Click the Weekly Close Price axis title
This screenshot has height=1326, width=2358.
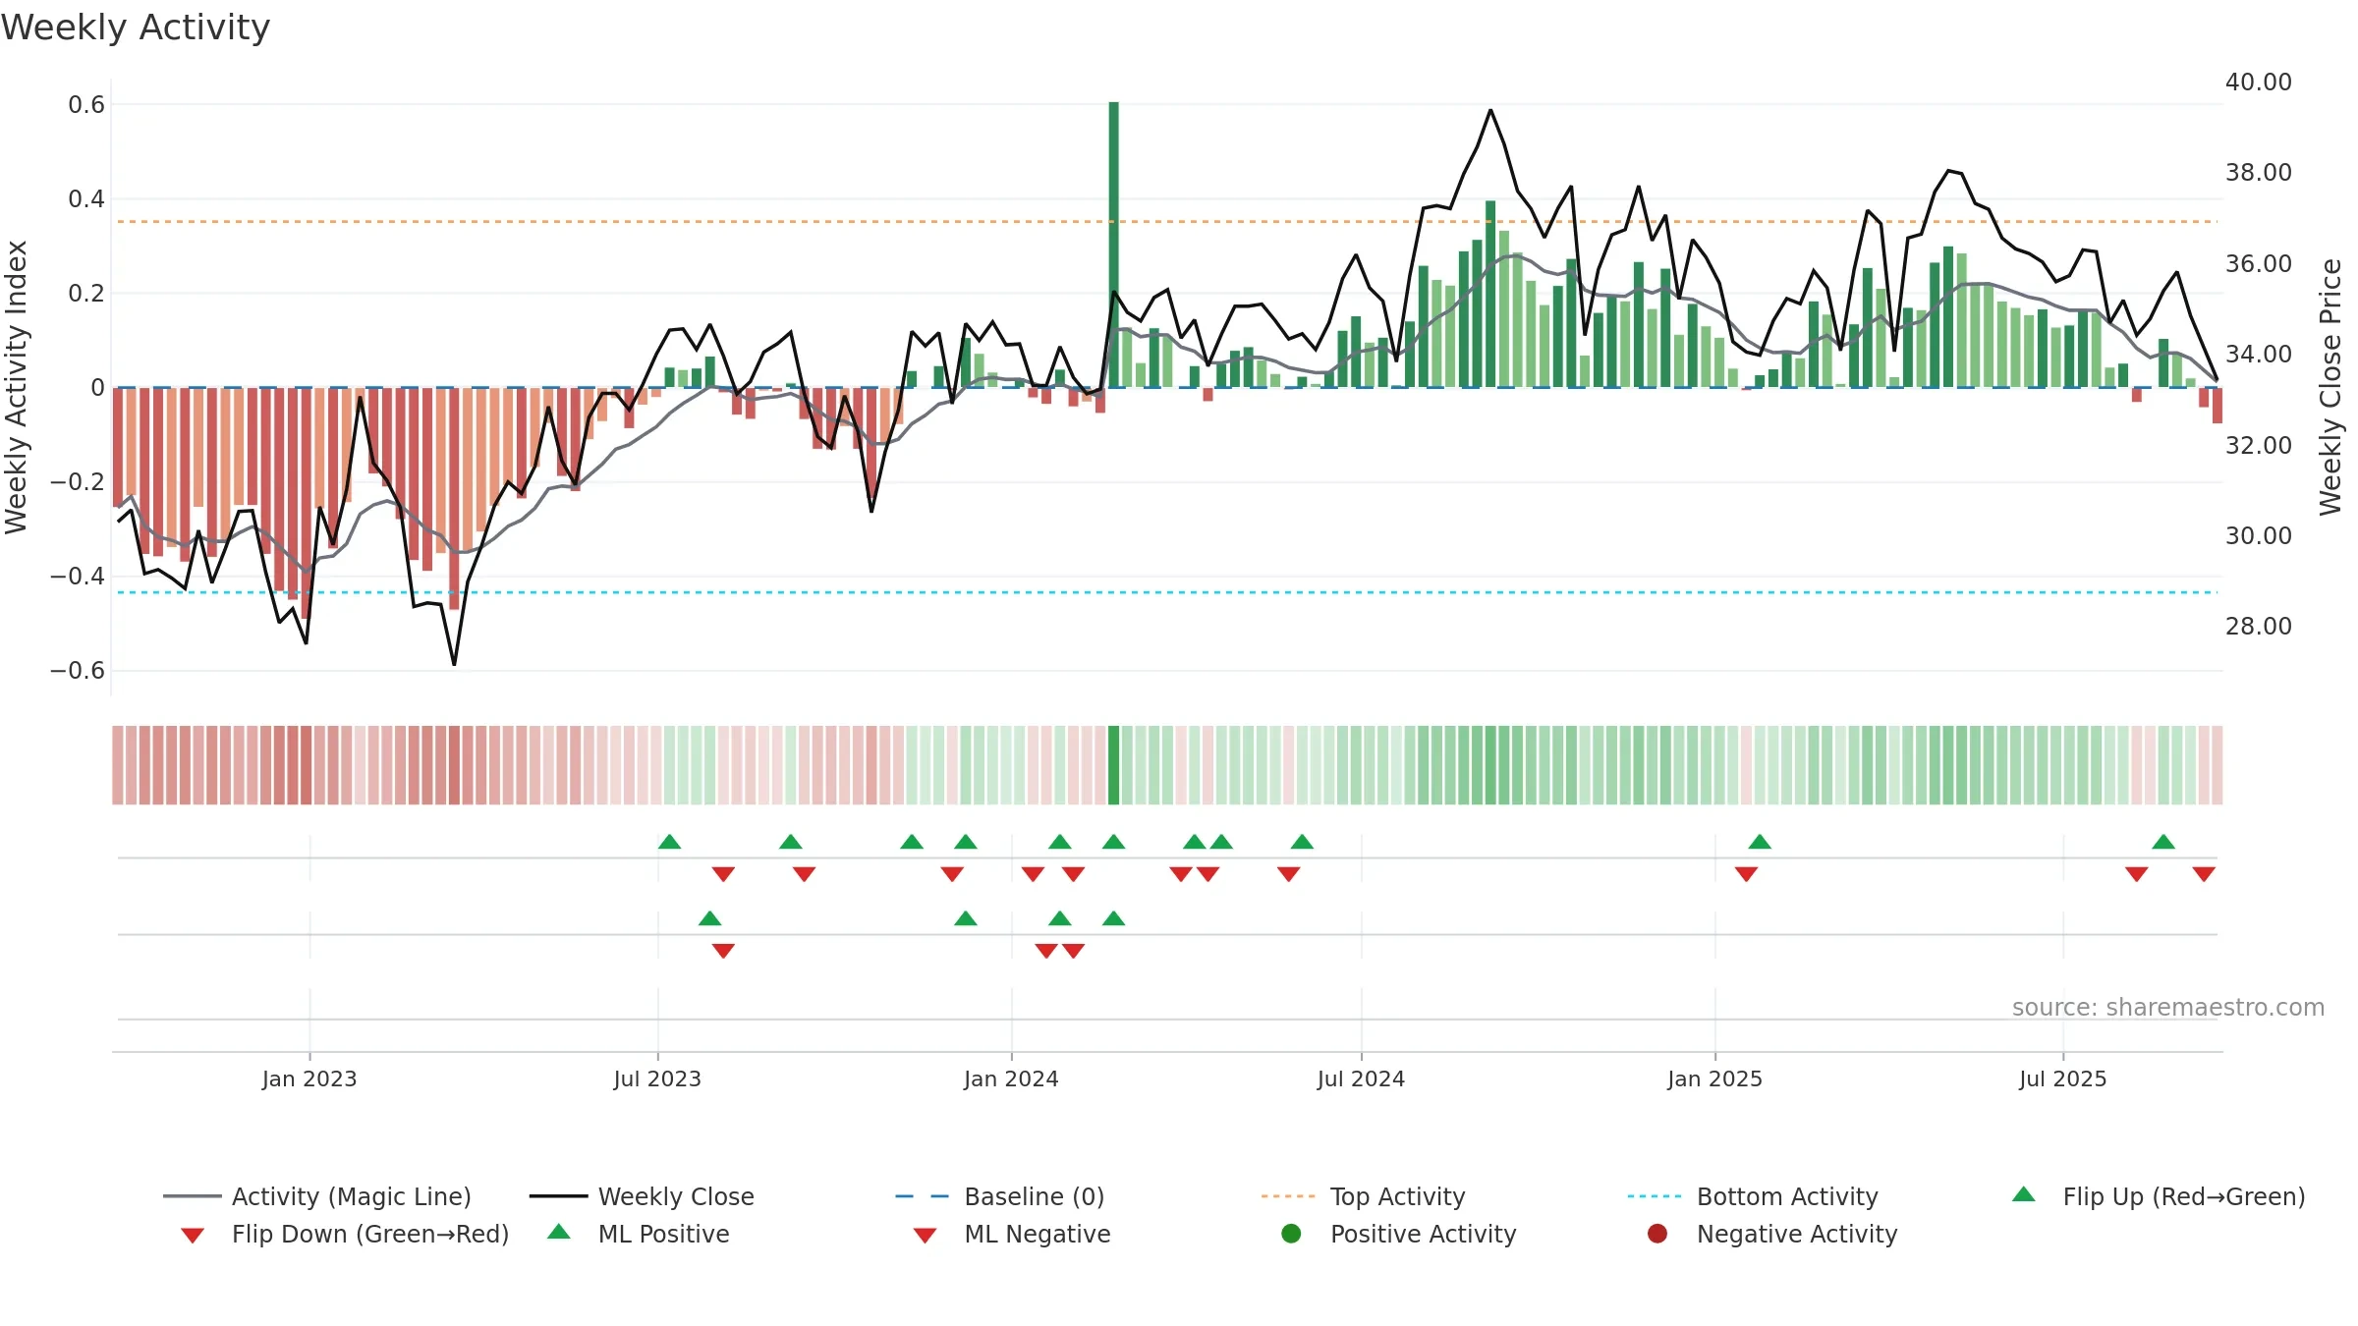tap(2330, 387)
